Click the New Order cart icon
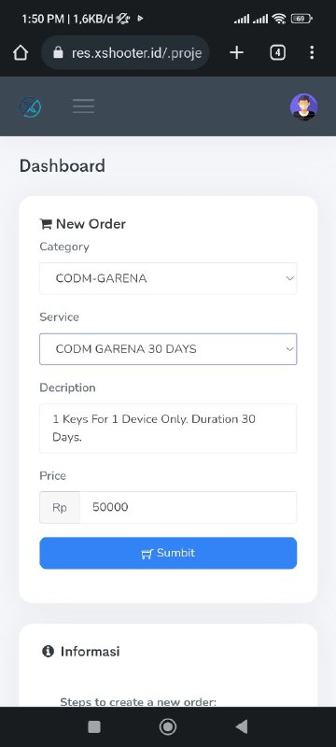Screen dimensions: 336x747 tap(46, 223)
